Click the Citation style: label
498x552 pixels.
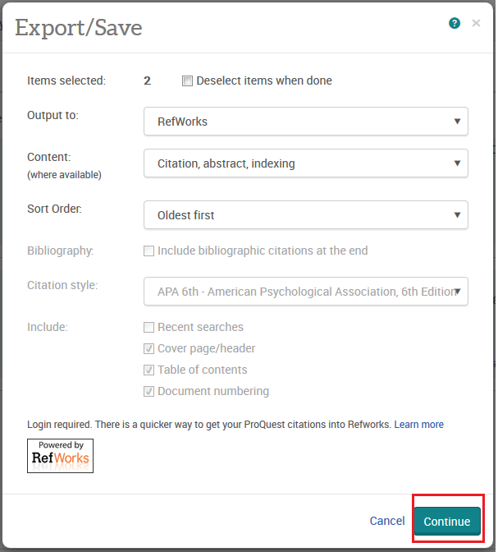point(62,285)
